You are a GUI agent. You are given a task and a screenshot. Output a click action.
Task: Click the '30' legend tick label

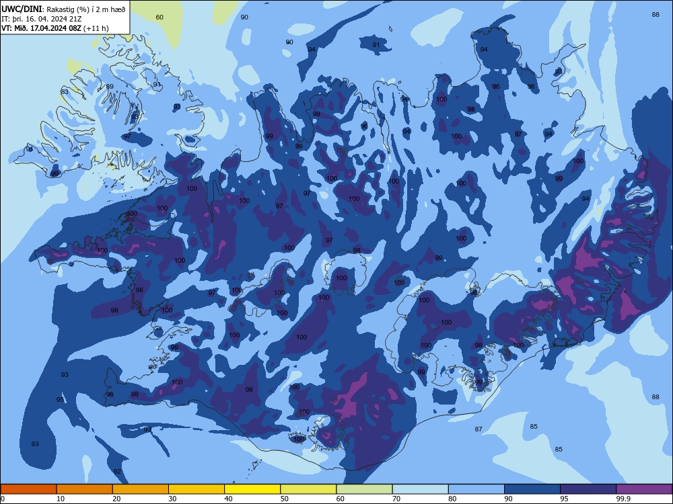pos(172,499)
